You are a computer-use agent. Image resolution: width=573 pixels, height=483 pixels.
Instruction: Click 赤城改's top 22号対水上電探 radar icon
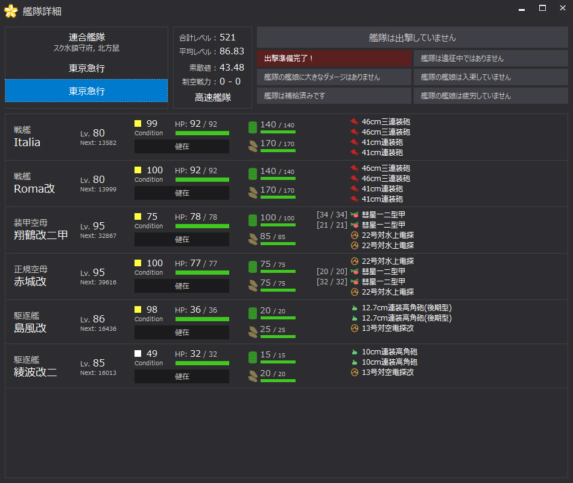pyautogui.click(x=355, y=261)
